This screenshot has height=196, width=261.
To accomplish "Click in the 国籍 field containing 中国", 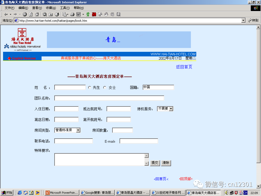I will [x=158, y=87].
